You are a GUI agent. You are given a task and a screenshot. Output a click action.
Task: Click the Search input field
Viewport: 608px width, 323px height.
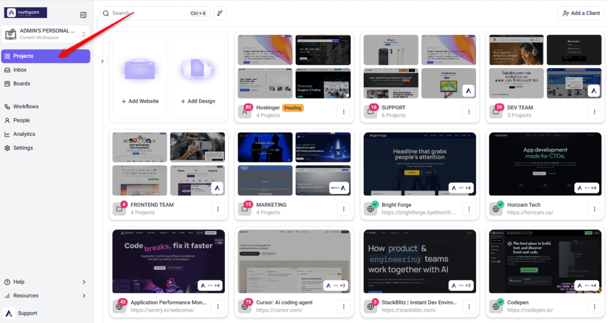tap(155, 13)
